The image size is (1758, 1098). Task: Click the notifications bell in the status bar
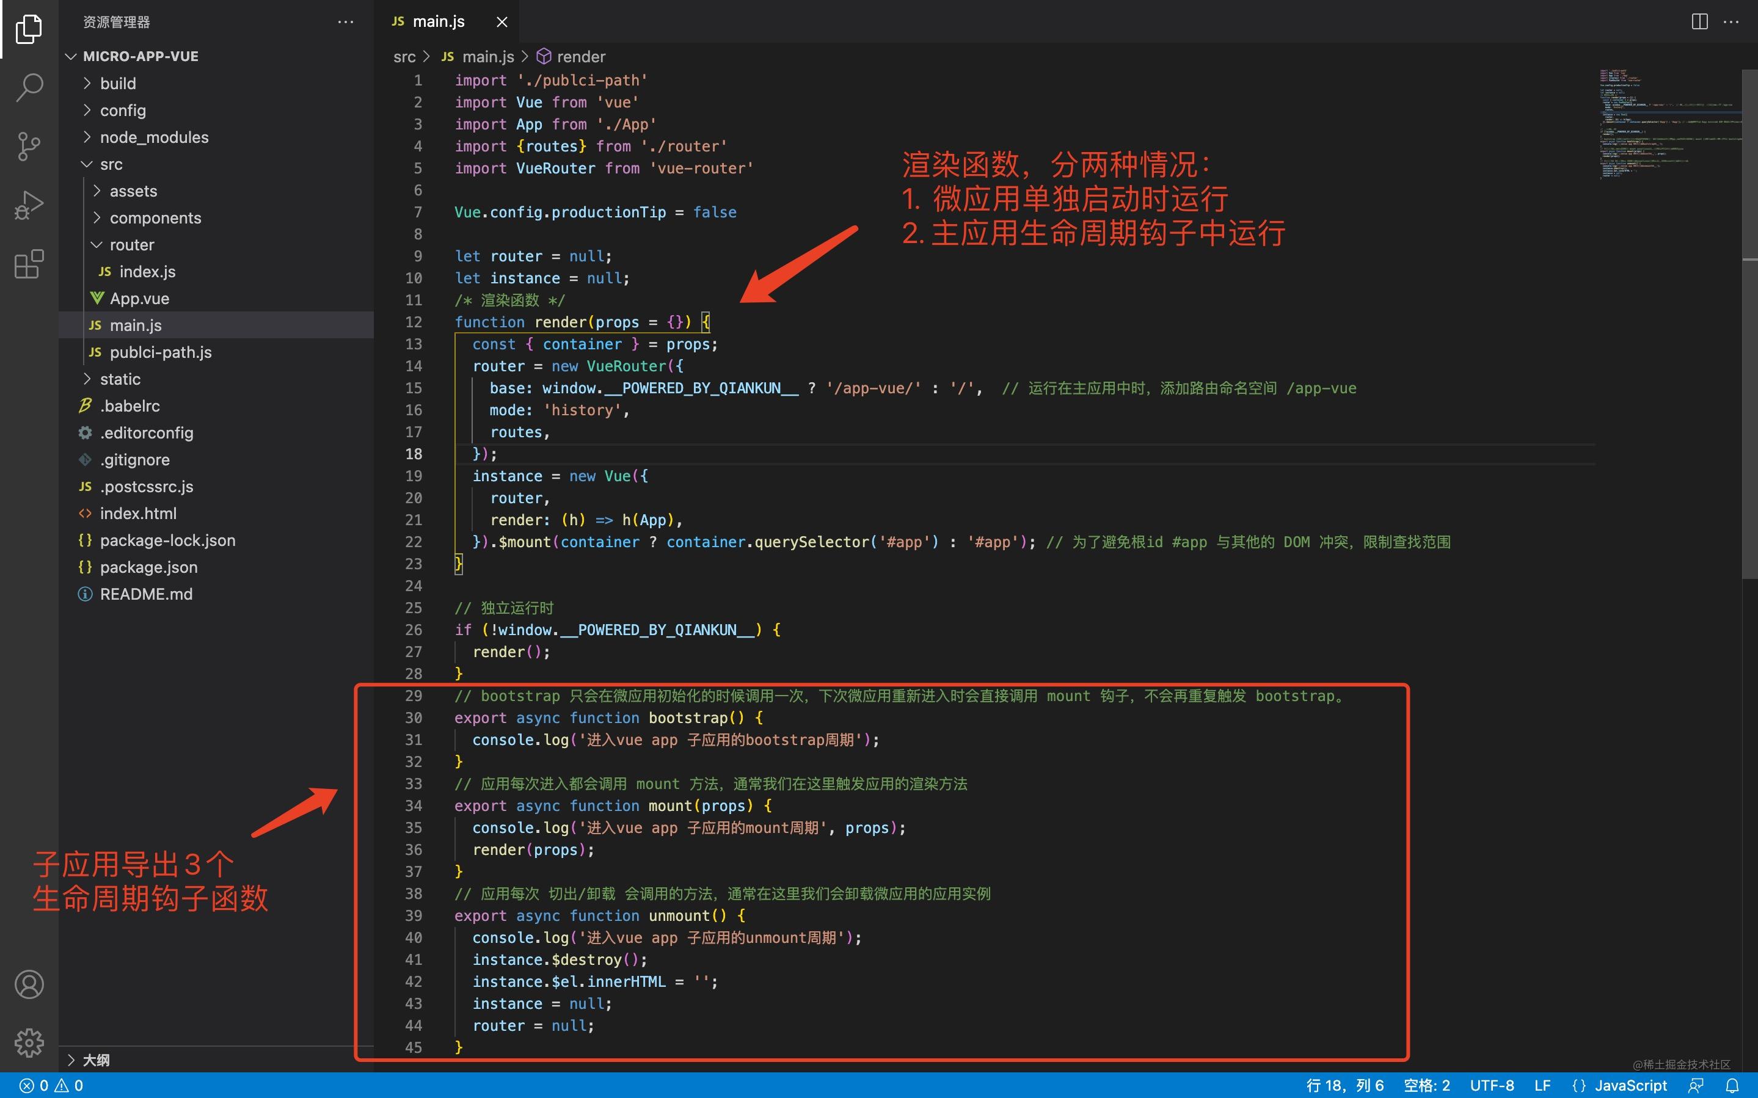coord(1732,1085)
